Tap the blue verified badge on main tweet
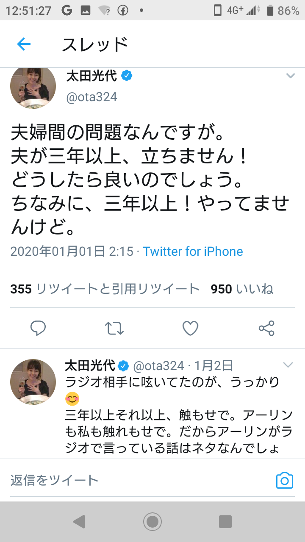 point(127,76)
